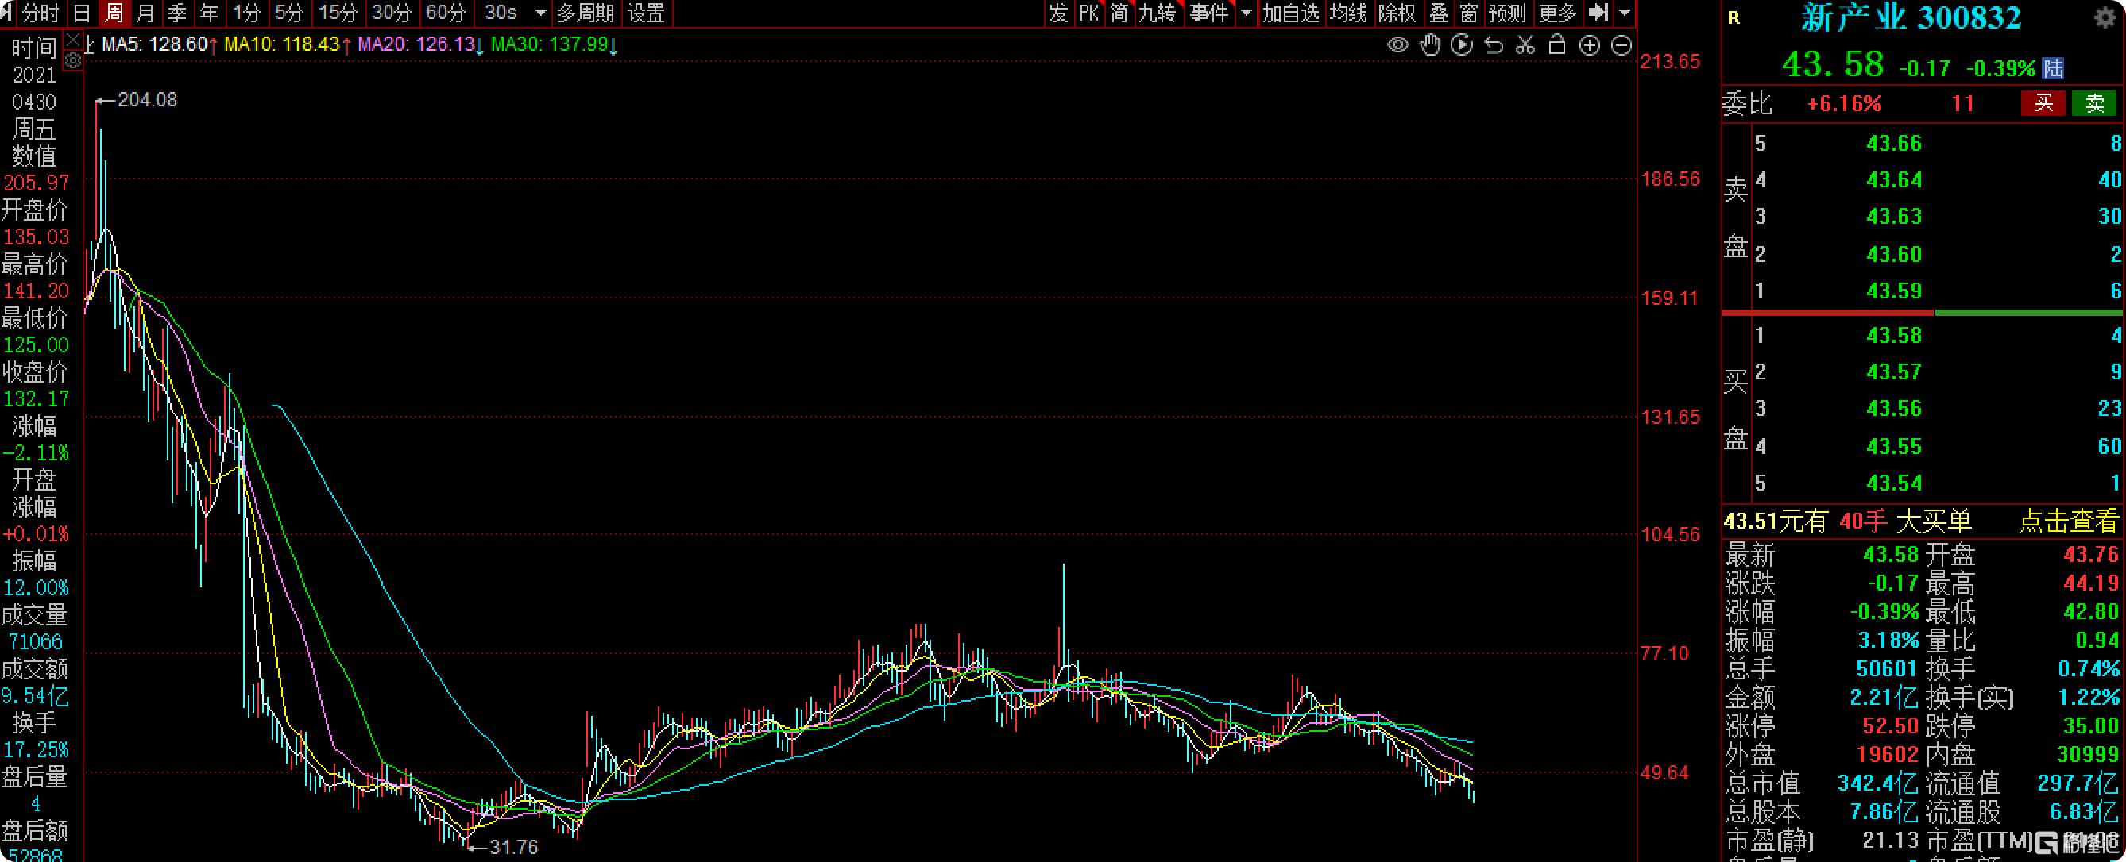This screenshot has width=2126, height=862.
Task: Switch to the 年 yearly chart tab
Action: (209, 13)
